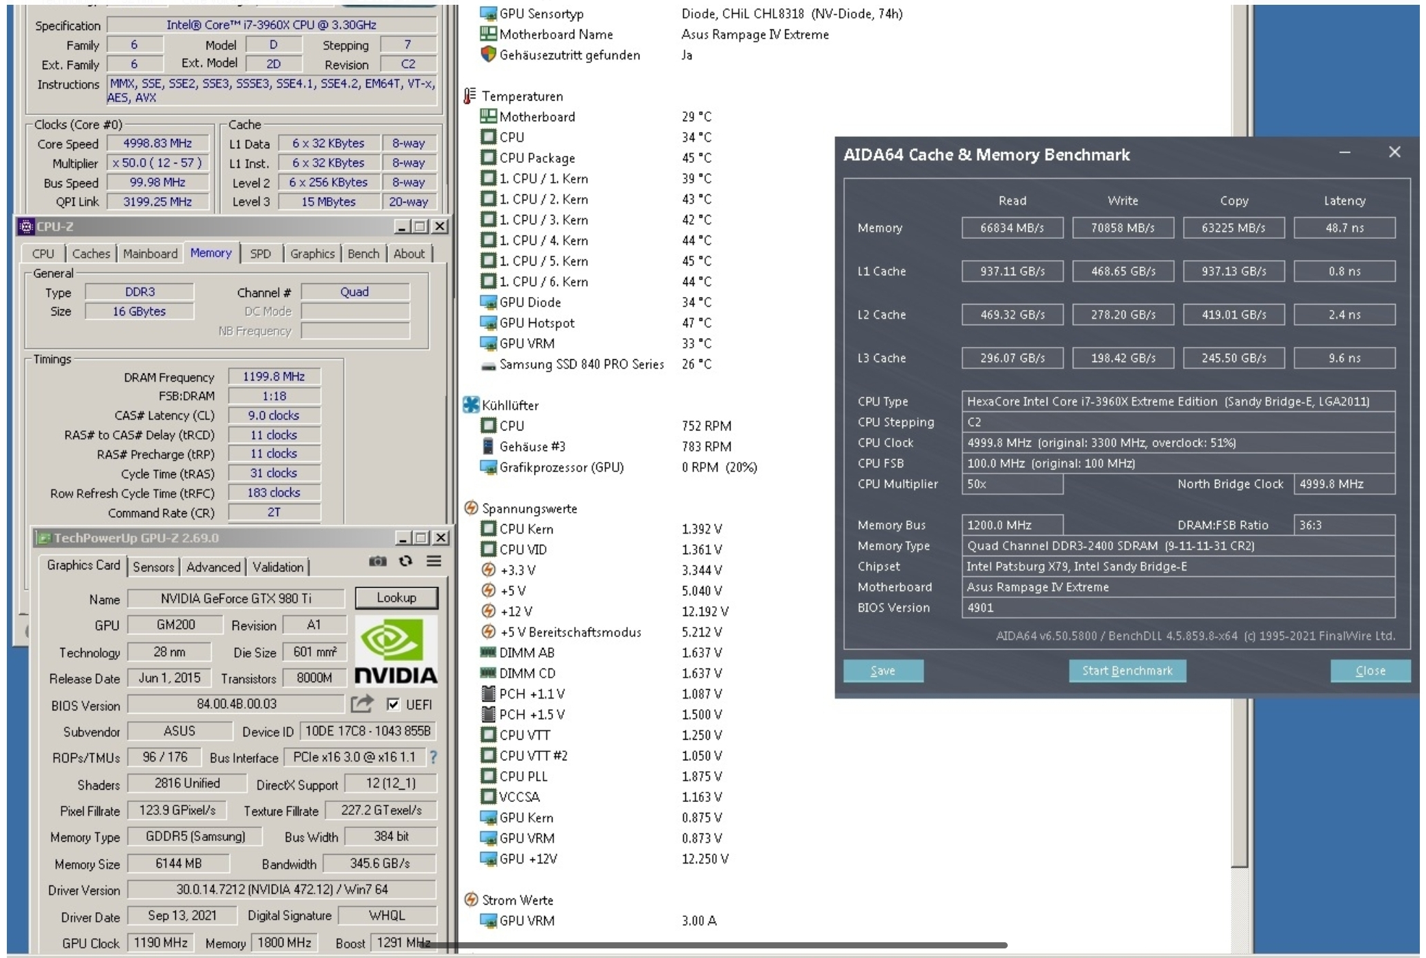Select the CPU Kern 1.392 V row
The image size is (1426, 958).
[601, 529]
